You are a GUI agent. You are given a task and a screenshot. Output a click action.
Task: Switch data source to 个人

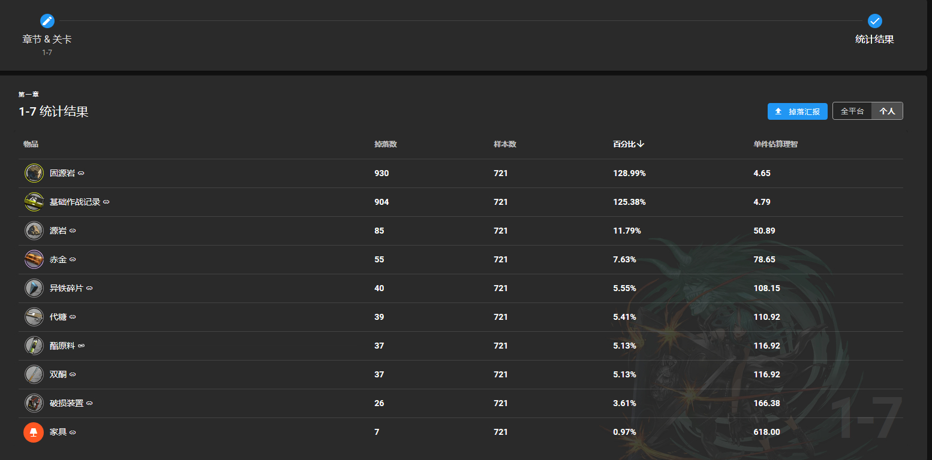click(x=887, y=111)
